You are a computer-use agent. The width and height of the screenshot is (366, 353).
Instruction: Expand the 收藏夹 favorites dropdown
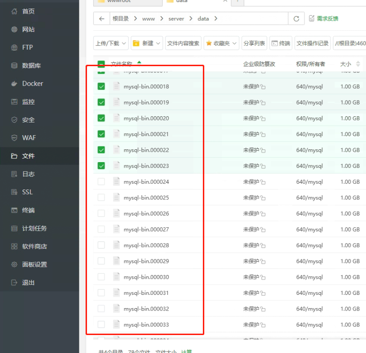pyautogui.click(x=221, y=43)
